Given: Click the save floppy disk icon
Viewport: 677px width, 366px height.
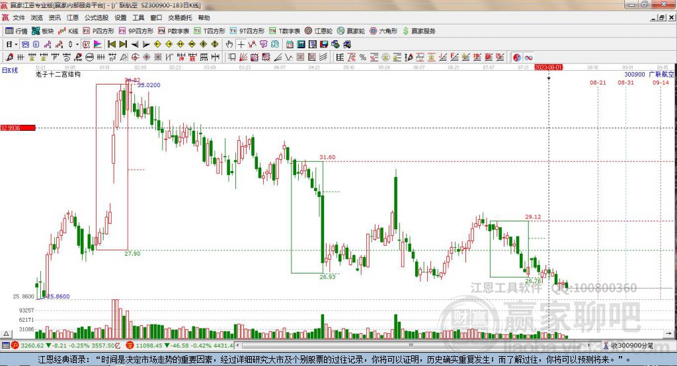Looking at the screenshot, I should (324, 44).
